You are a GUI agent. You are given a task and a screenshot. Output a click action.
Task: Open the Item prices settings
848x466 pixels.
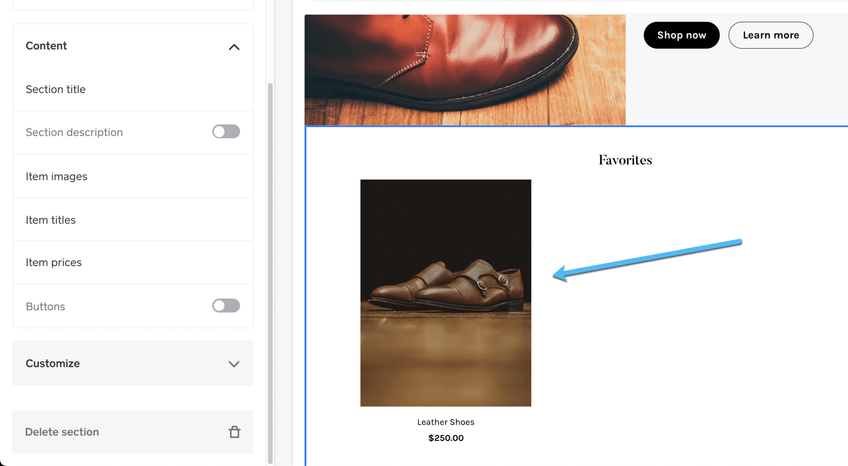click(x=53, y=262)
